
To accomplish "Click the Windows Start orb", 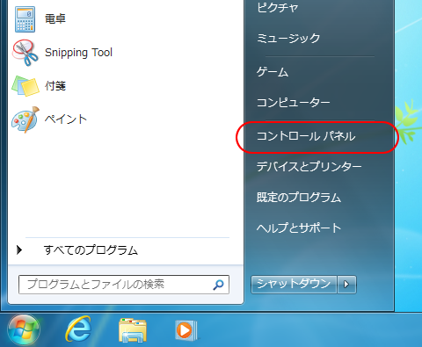I will click(x=24, y=330).
